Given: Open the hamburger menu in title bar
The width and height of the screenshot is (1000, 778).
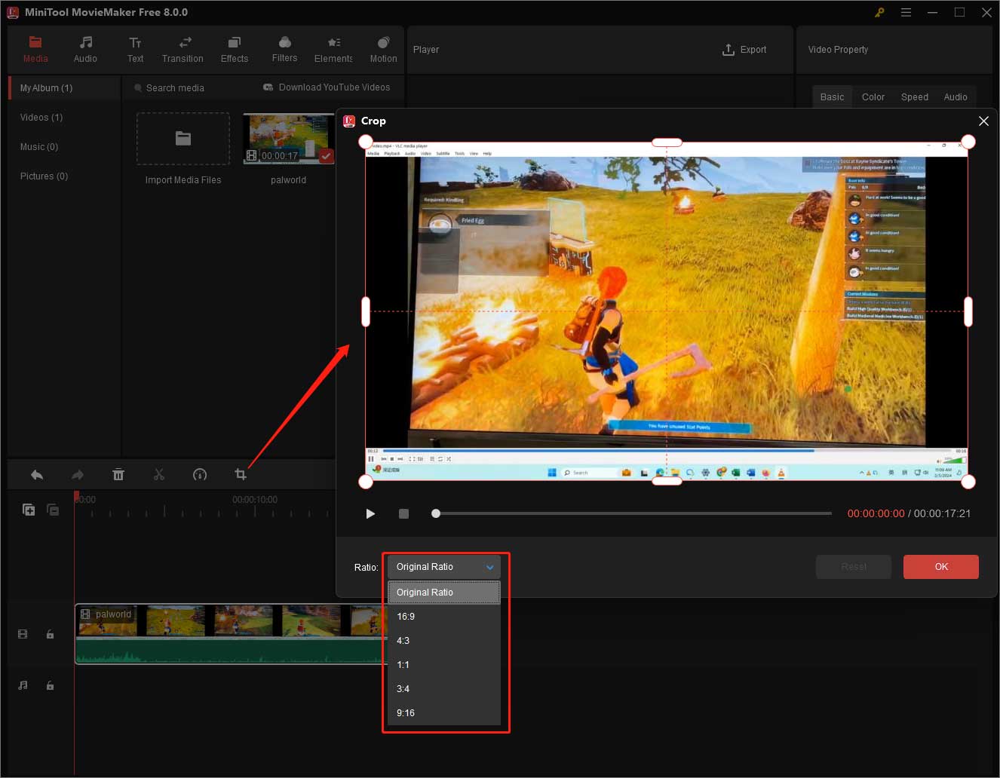Looking at the screenshot, I should [x=906, y=12].
